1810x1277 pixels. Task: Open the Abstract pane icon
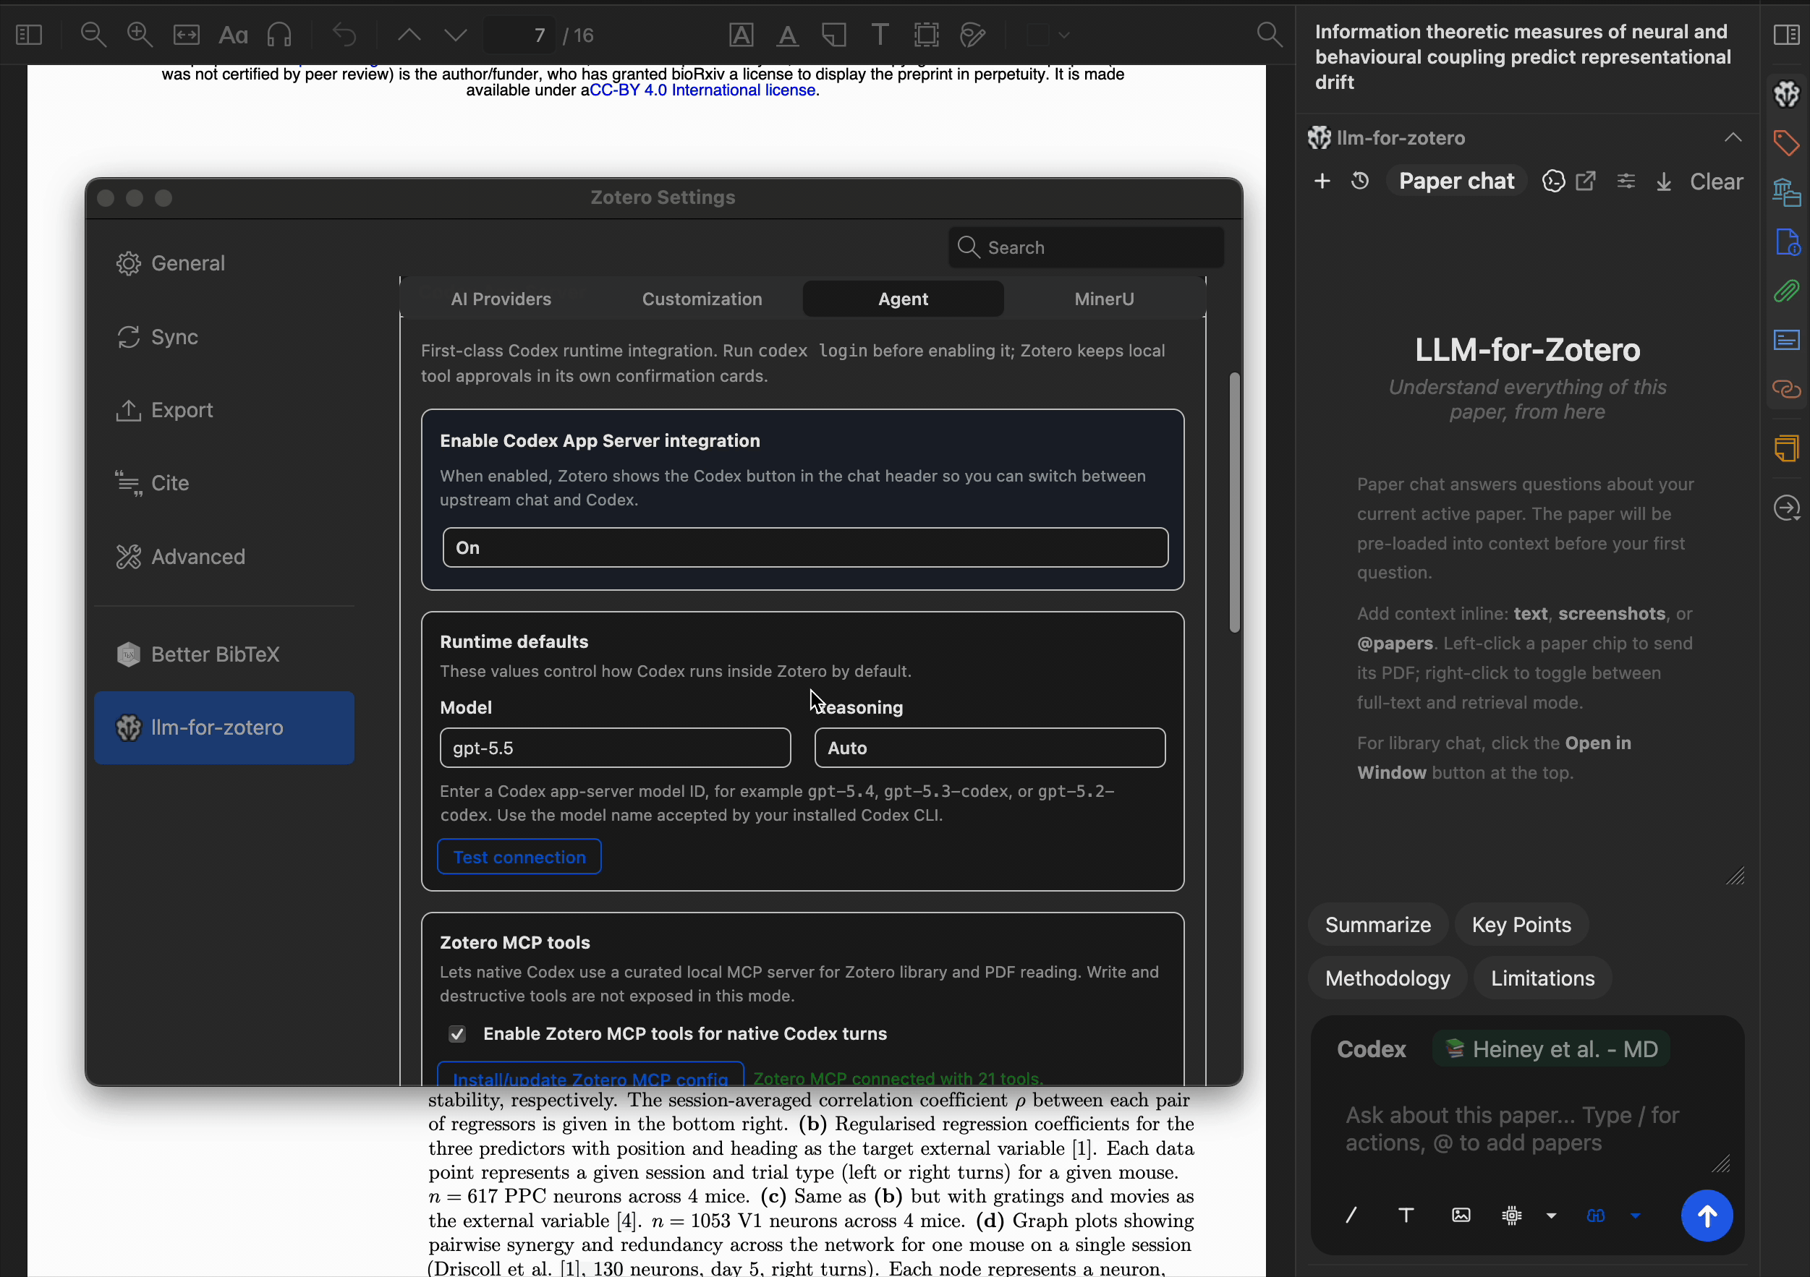coord(1786,340)
